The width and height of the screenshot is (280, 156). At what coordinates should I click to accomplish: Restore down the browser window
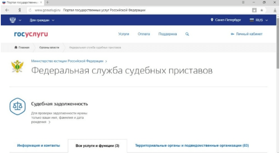click(264, 2)
